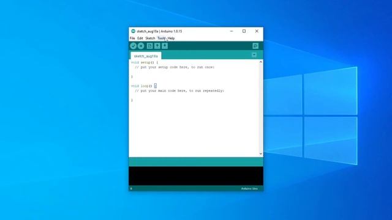Save the sketch via down-arrow icon

[165, 46]
